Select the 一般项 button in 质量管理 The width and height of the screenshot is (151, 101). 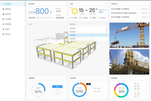57,90
